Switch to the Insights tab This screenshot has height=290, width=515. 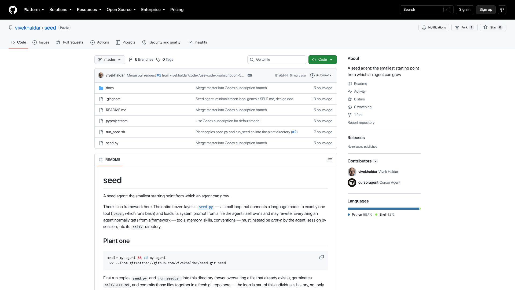coord(197,42)
